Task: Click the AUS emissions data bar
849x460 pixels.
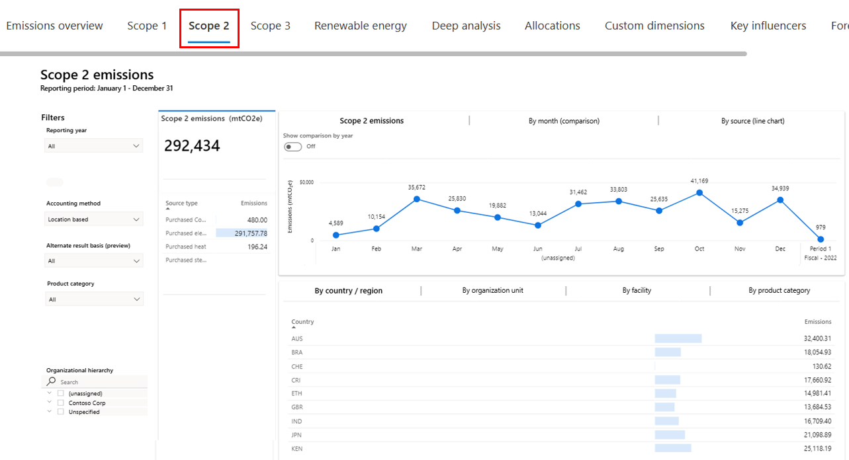Action: click(x=678, y=338)
